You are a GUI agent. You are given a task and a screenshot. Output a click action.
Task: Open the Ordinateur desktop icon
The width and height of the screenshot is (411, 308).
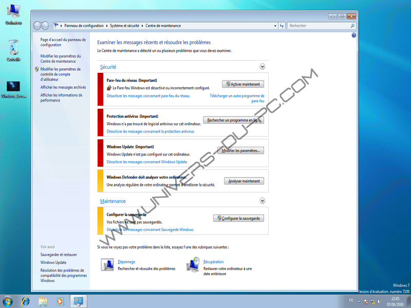tap(14, 14)
